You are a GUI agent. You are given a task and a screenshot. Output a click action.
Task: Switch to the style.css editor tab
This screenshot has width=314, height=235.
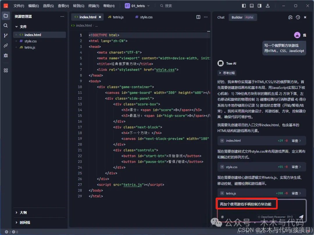click(x=144, y=17)
